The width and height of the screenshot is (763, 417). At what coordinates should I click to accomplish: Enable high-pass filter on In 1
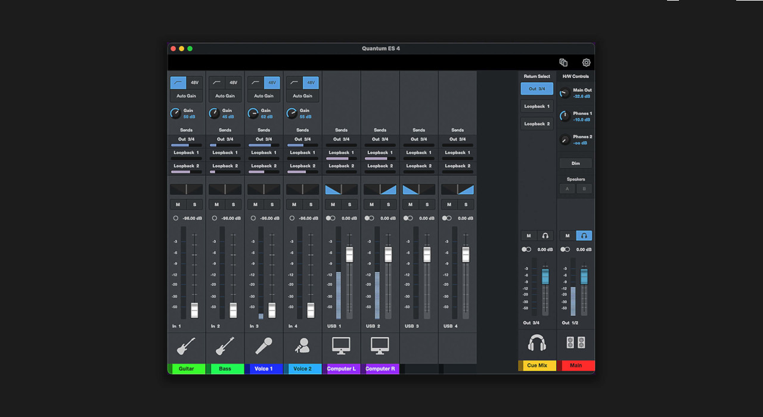point(178,83)
